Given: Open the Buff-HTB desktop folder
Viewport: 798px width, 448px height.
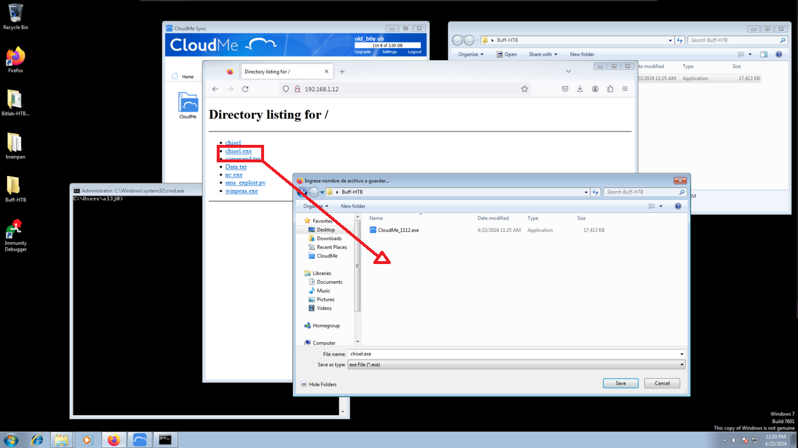Looking at the screenshot, I should [16, 189].
